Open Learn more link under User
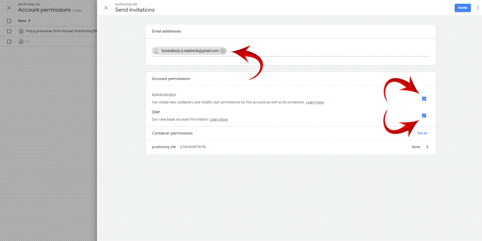The image size is (482, 241). click(219, 119)
